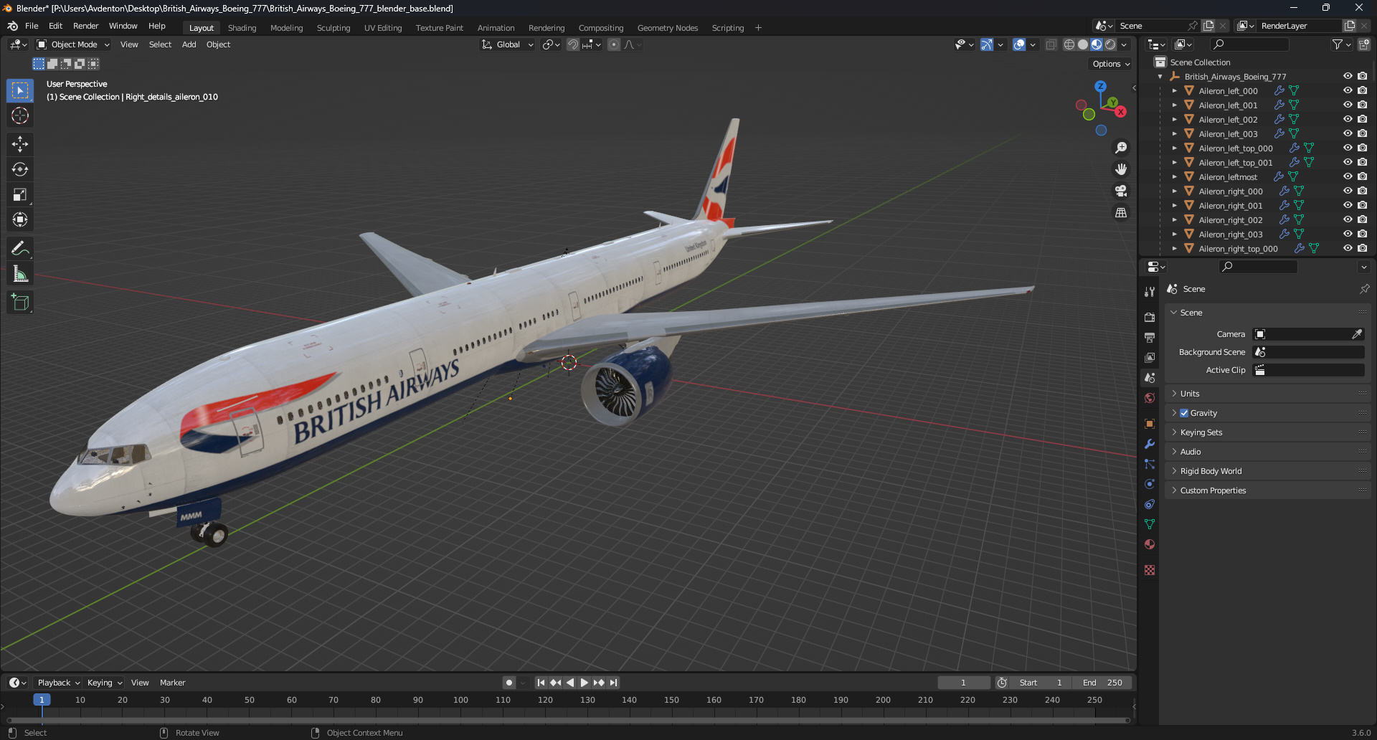Toggle proportional editing in viewport header
This screenshot has width=1377, height=740.
[614, 44]
